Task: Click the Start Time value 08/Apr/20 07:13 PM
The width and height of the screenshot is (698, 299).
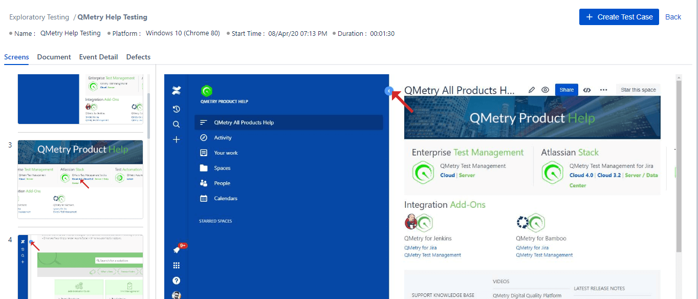Action: pos(298,33)
